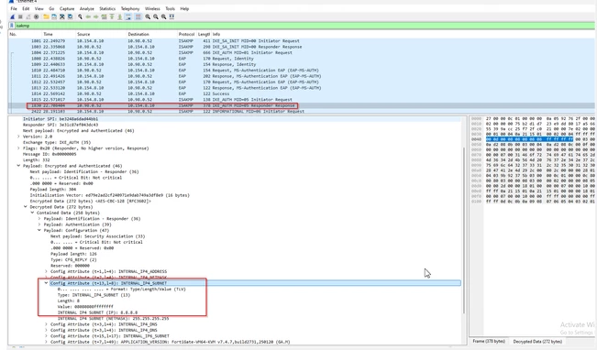
Task: Open the Analyze menu
Action: pos(87,8)
